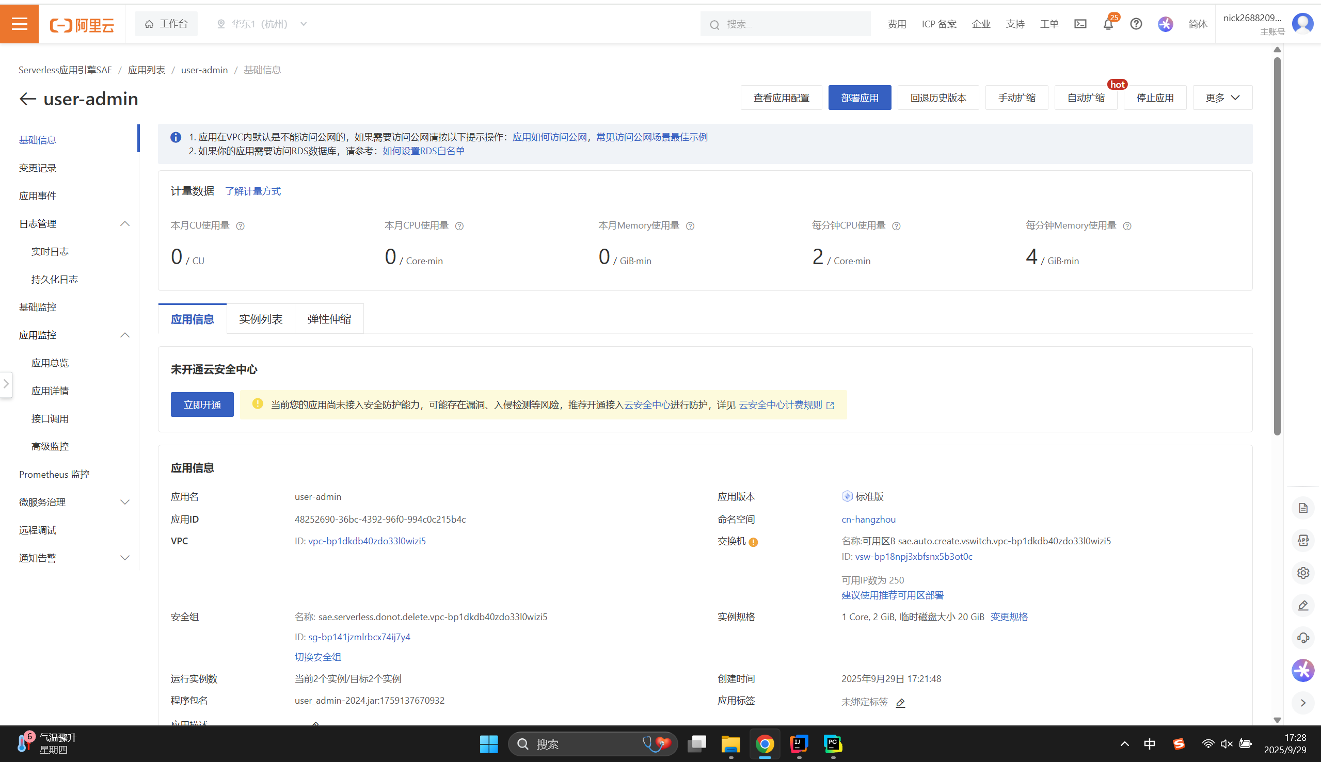Click the back arrow beside user-admin
Viewport: 1321px width, 762px height.
[27, 99]
